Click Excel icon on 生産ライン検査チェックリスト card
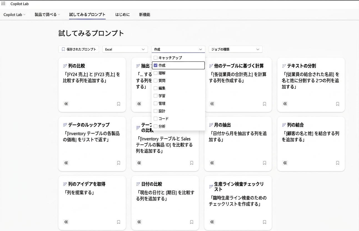Image resolution: width=359 pixels, height=231 pixels. point(212,222)
